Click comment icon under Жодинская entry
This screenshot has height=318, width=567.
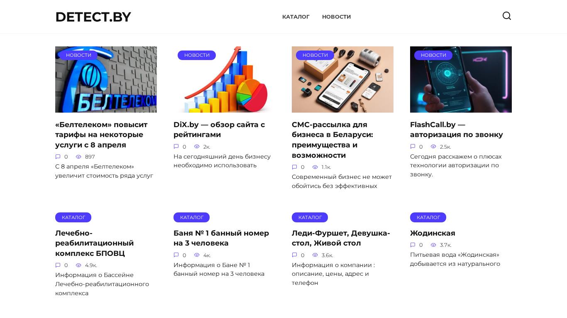[413, 245]
